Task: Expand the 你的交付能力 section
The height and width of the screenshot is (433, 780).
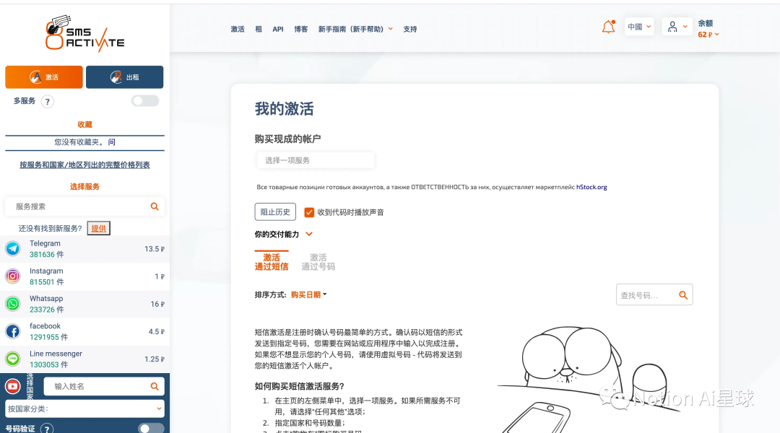Action: [284, 234]
